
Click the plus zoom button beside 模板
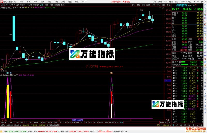coord(166,122)
